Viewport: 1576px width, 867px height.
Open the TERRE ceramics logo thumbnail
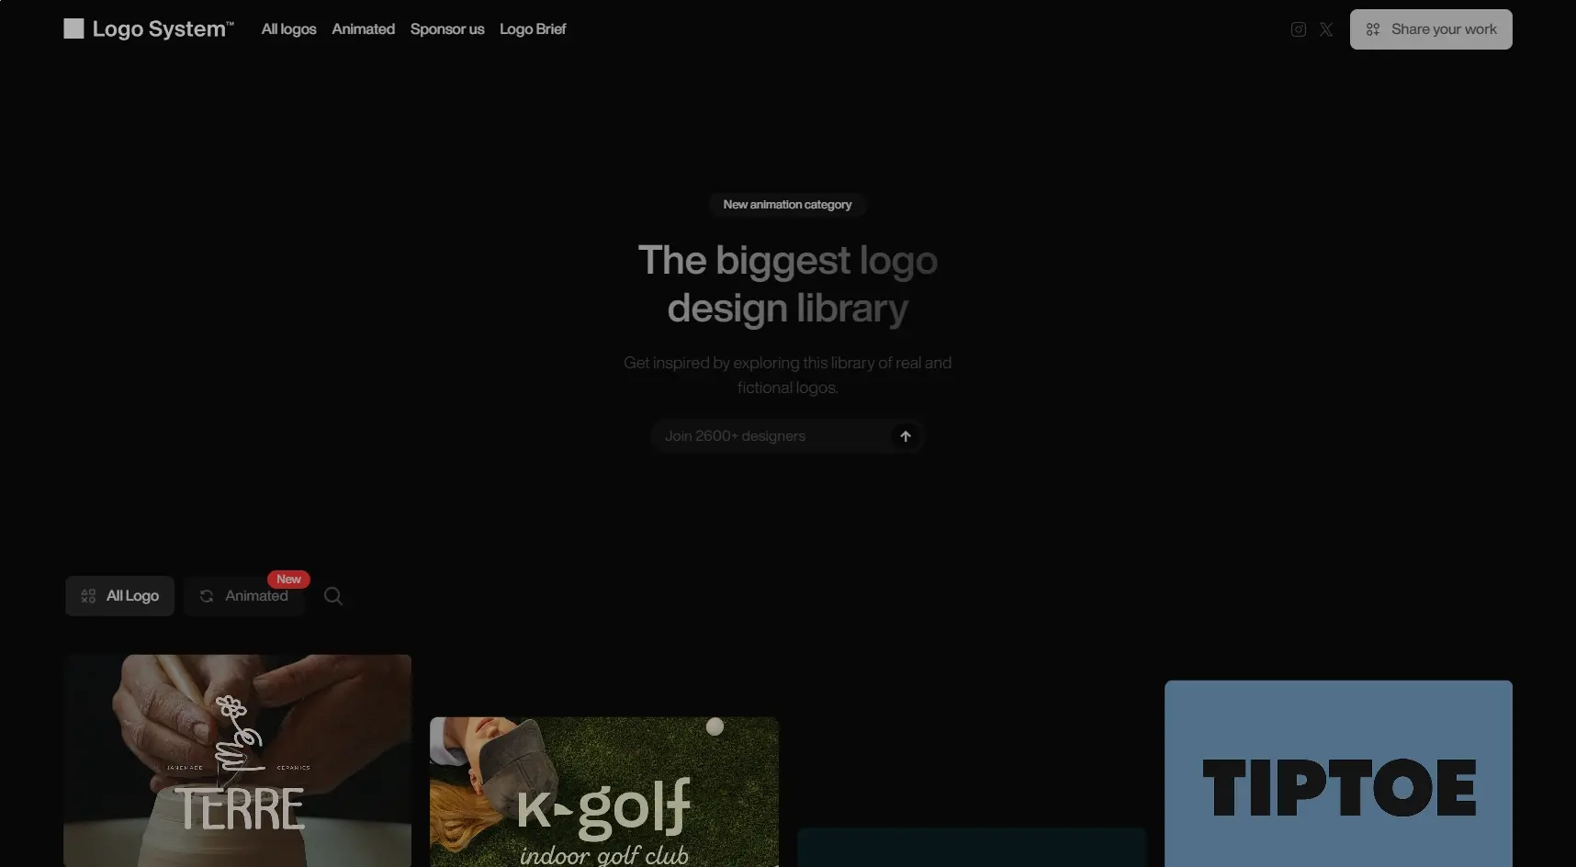(238, 760)
